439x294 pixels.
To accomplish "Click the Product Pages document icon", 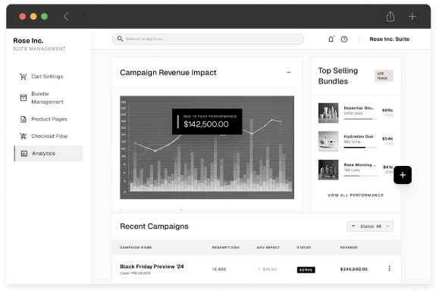I will pos(24,119).
